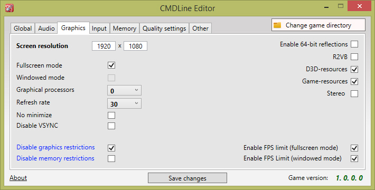Uncheck the Fullscreen mode checkbox
This screenshot has width=375, height=190.
[111, 65]
